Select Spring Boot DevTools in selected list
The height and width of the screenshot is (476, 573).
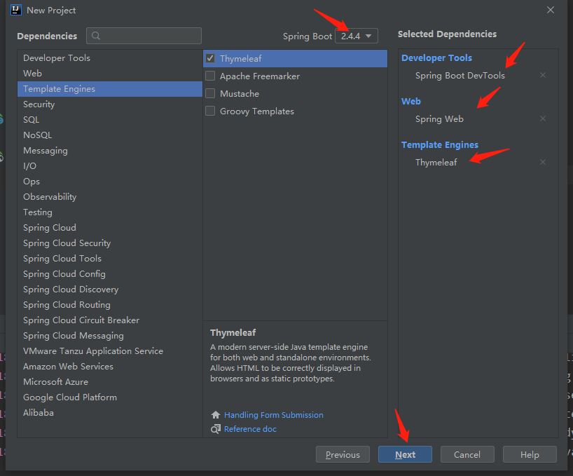pos(460,75)
